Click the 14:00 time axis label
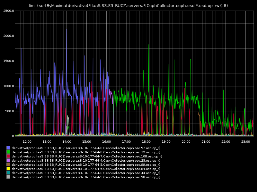The image size is (257, 192). (67, 142)
